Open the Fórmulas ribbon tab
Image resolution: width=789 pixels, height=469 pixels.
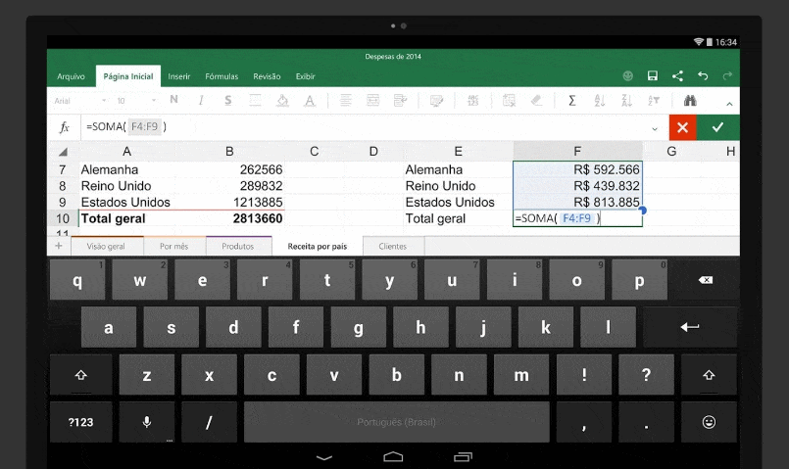point(222,76)
